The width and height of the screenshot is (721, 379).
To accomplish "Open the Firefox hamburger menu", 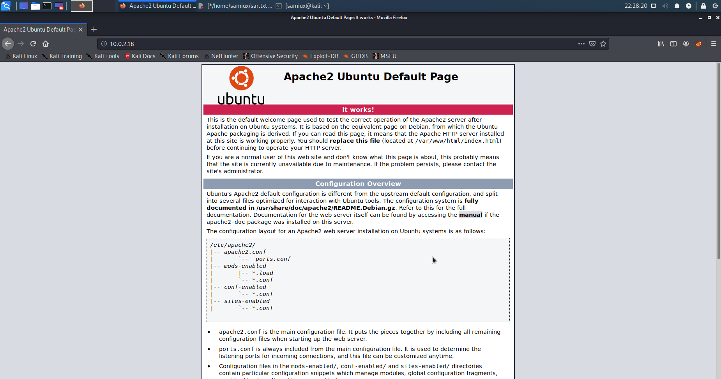I will click(714, 44).
